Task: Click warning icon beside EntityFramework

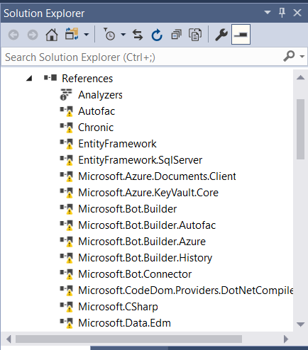Action: pos(70,146)
